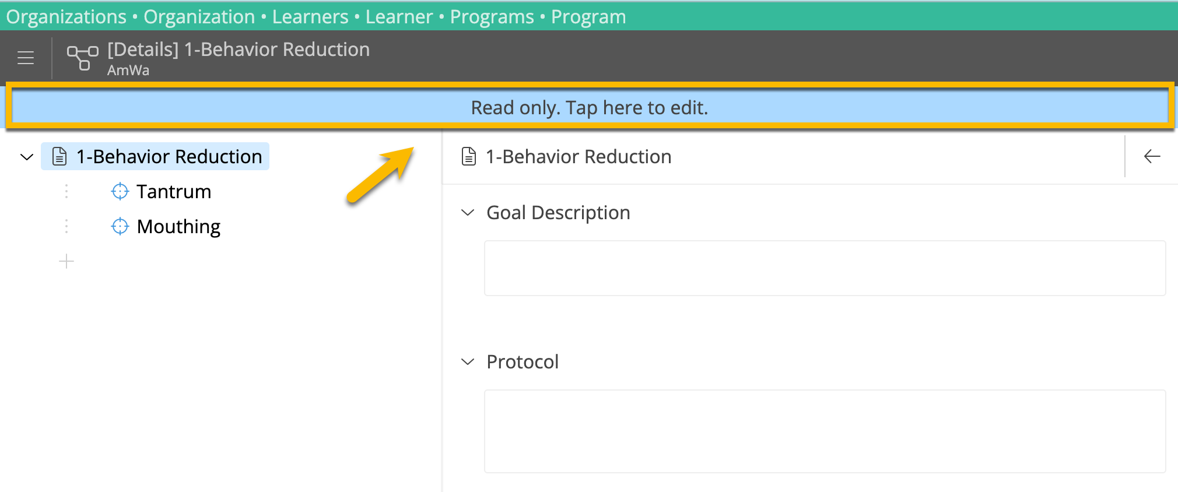Click the hamburger menu icon

coord(26,57)
